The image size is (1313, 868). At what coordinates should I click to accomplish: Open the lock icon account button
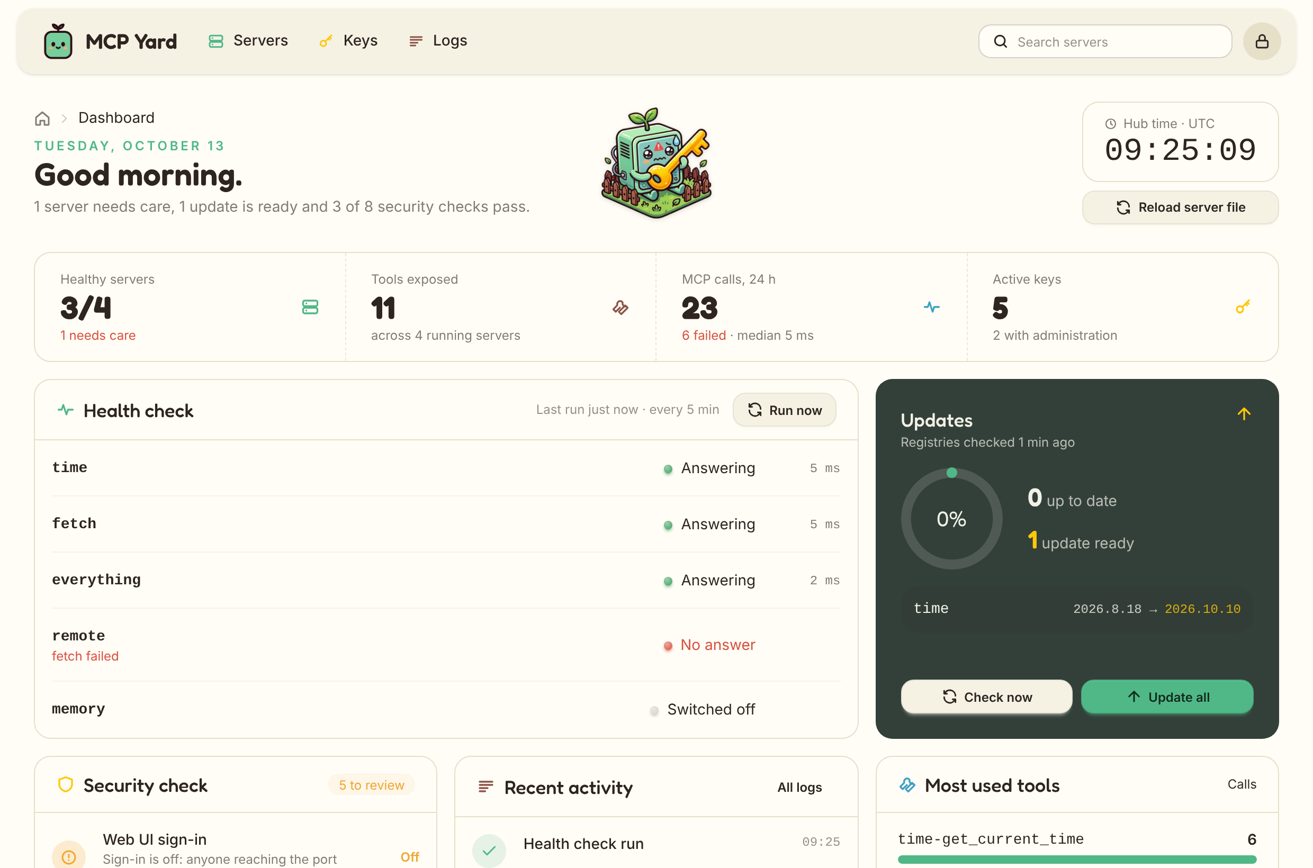pyautogui.click(x=1262, y=41)
